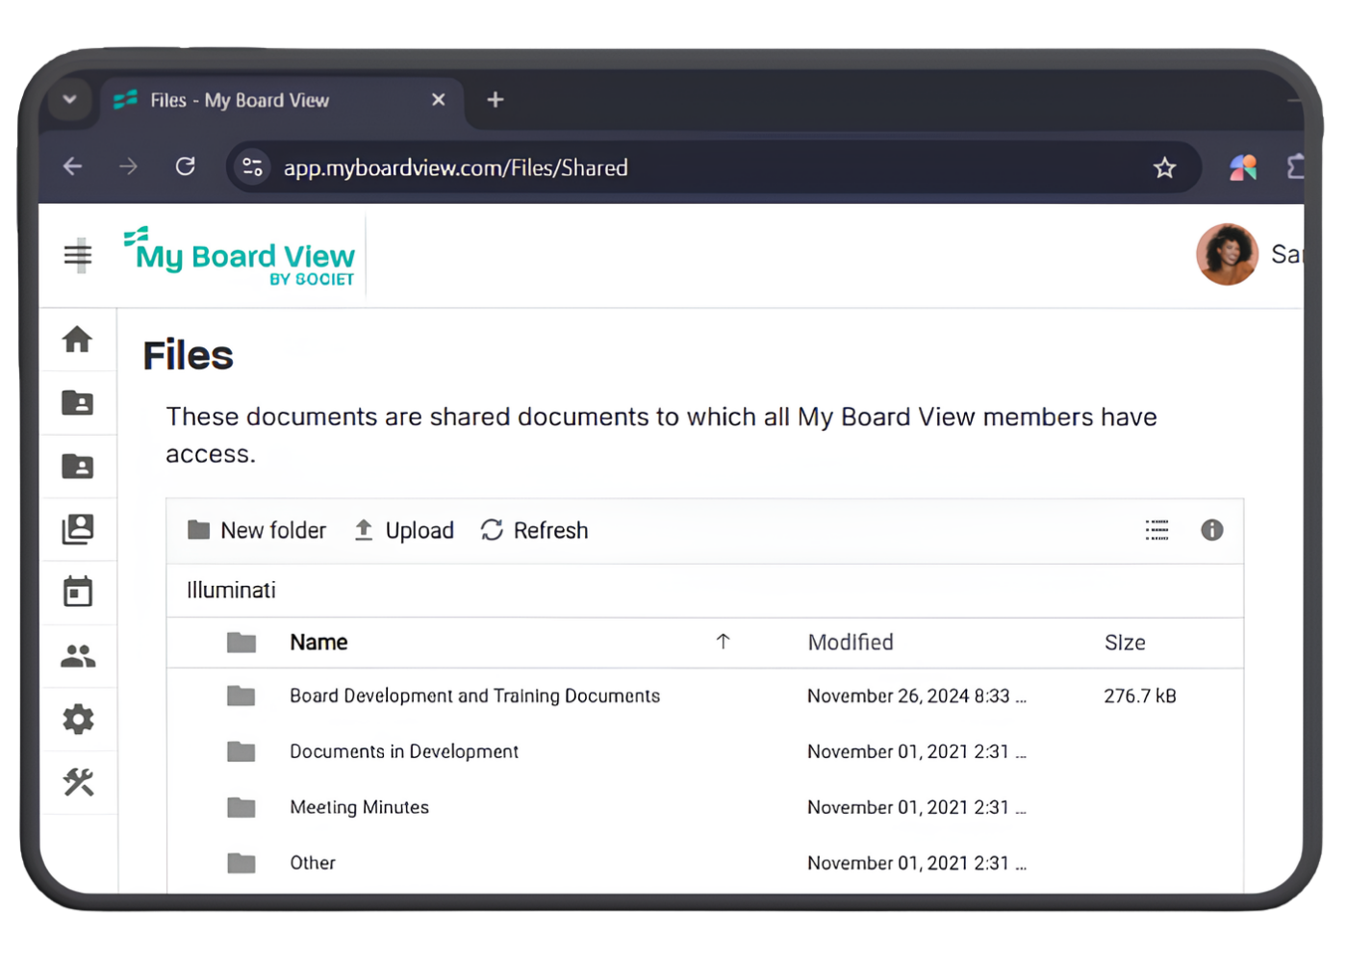Screen dimensions: 1347x962
Task: Click the browser back arrow
Action: point(73,166)
